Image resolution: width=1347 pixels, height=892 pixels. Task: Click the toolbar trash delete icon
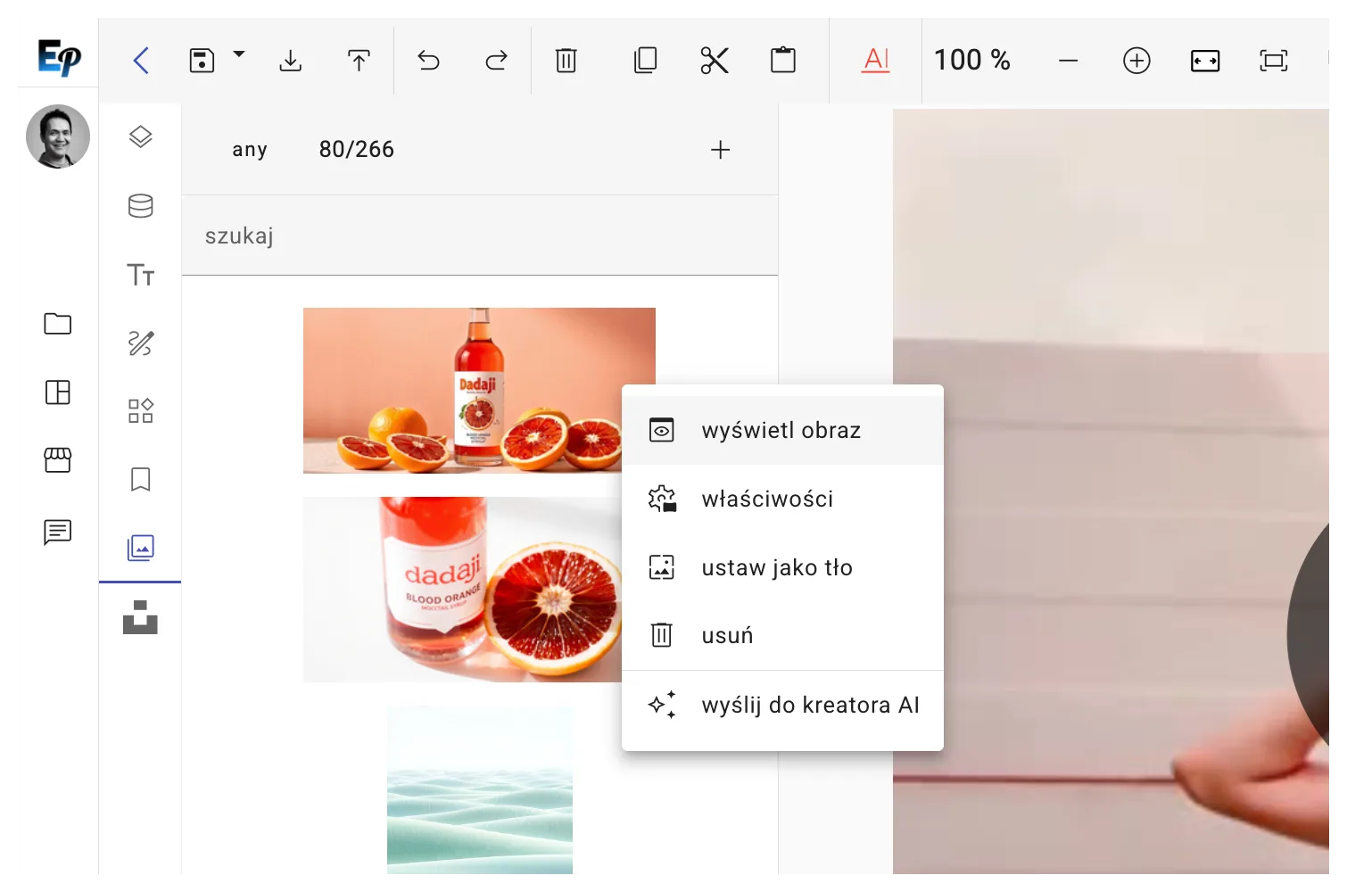click(566, 61)
